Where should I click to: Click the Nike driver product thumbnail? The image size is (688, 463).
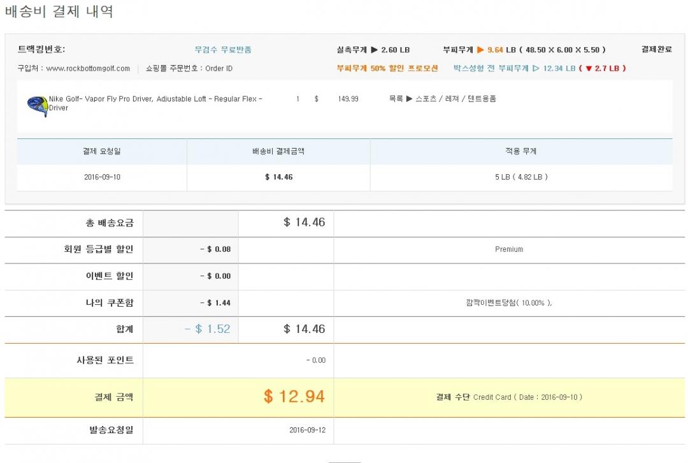click(x=37, y=105)
